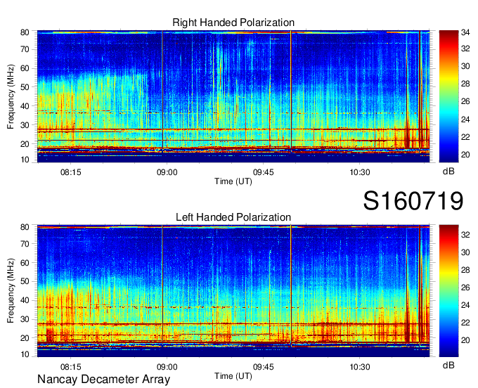The image size is (478, 388).
Task: Click 09:45 tick label under upper plot
Action: click(264, 172)
